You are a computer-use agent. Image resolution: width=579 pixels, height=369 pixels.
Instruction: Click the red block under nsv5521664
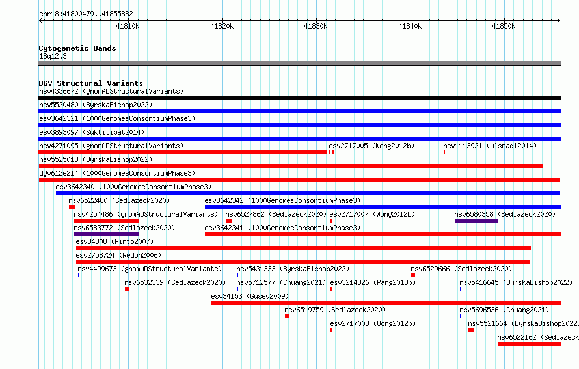click(x=471, y=330)
